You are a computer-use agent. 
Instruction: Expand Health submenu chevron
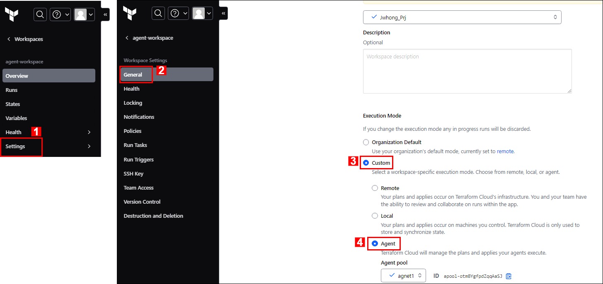(x=89, y=132)
